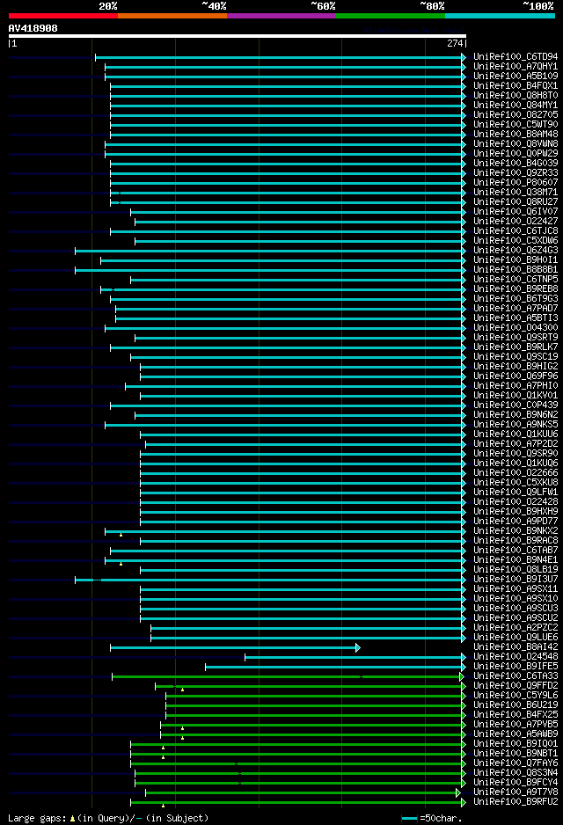This screenshot has height=825, width=563.
Task: Click the UniRef100_B9REB8 label
Action: click(515, 288)
